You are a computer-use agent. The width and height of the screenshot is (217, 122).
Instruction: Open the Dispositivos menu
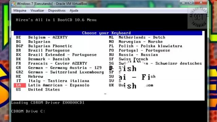click(57, 11)
